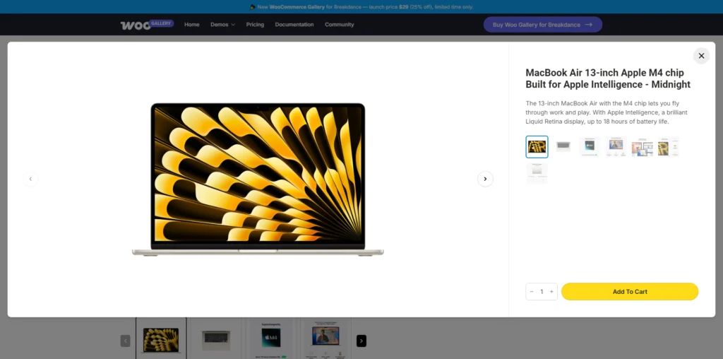Select the multiple app windows thumbnail
The image size is (723, 359).
click(643, 147)
